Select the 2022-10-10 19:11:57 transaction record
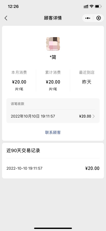Viewport: 106px width, 231px height. point(53,168)
